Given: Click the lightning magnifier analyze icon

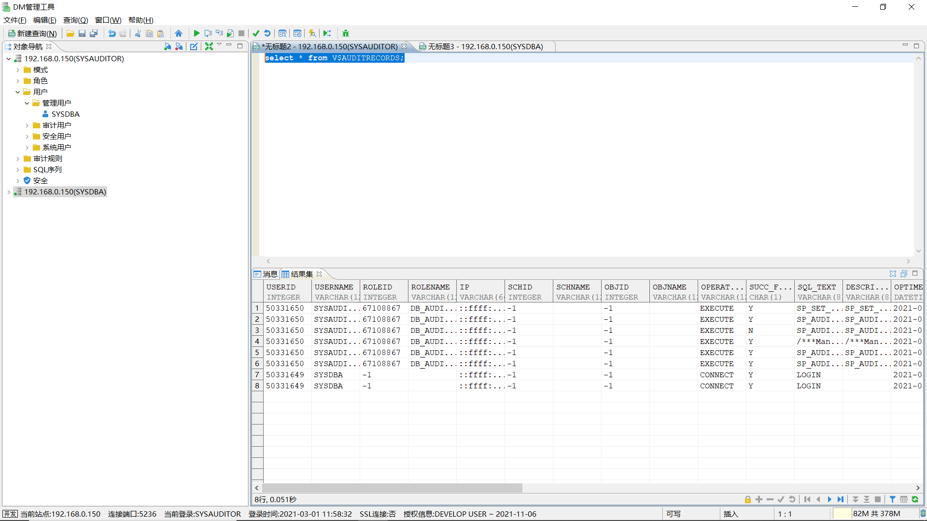Looking at the screenshot, I should click(x=312, y=33).
